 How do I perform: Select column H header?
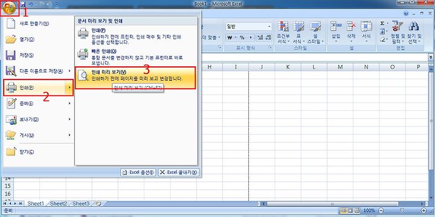(210, 67)
